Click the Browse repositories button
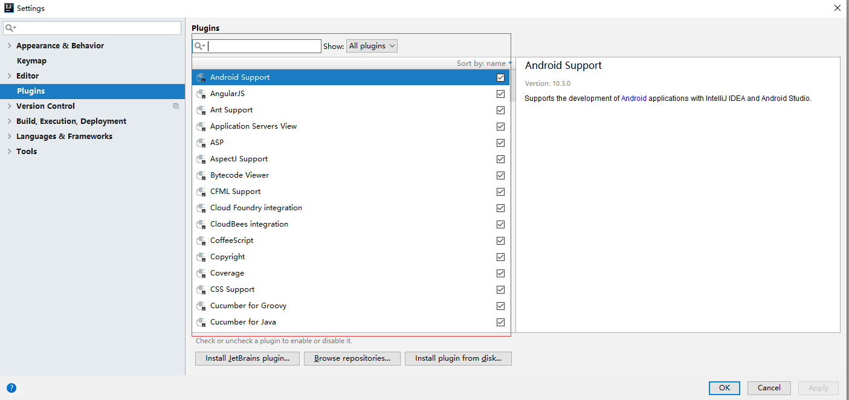 tap(352, 358)
